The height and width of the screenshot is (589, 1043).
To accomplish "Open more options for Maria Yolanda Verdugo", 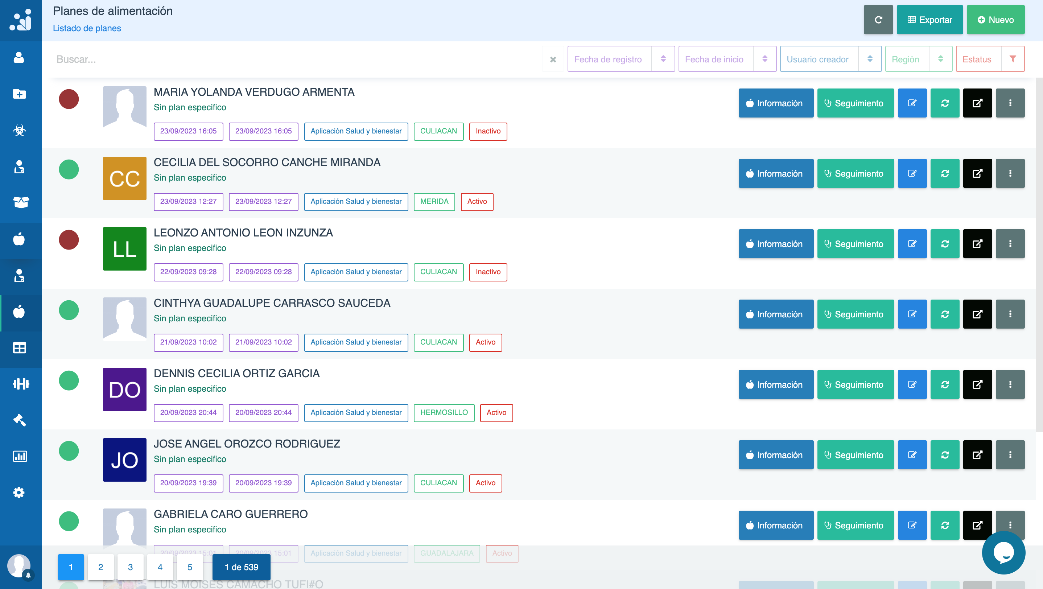I will [x=1010, y=103].
